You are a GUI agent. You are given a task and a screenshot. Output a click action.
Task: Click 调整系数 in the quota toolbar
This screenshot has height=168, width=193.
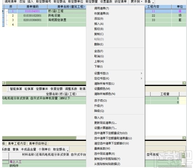pos(71,89)
